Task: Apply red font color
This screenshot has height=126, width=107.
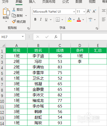Action: (79, 20)
